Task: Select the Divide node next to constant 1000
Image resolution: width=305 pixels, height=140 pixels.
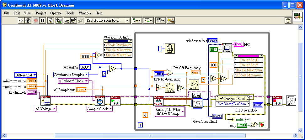Action: [99, 55]
